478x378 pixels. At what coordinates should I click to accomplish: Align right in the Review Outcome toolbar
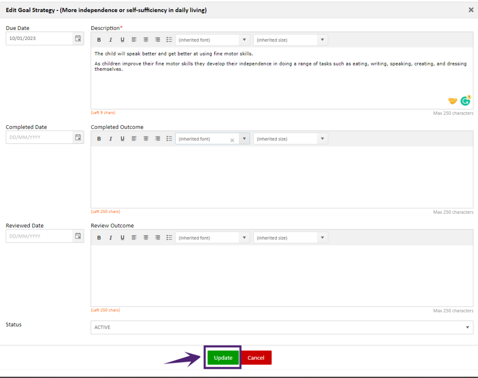coord(157,238)
